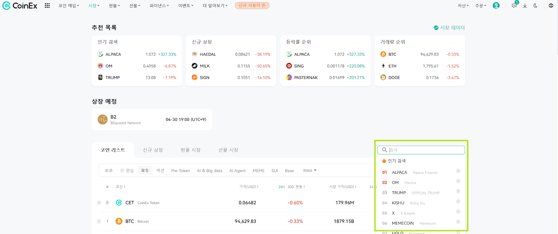
Task: Switch to the 선물 시장 tab
Action: [228, 150]
